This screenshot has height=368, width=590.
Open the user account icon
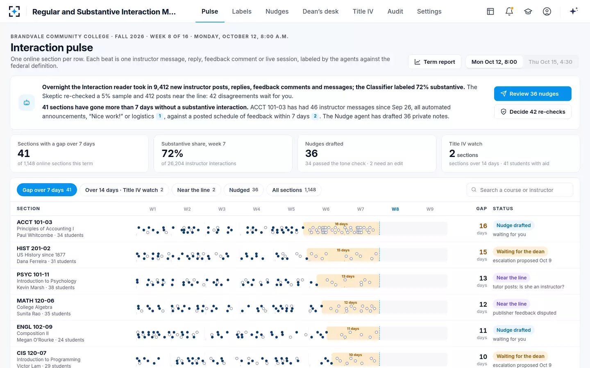tap(547, 11)
